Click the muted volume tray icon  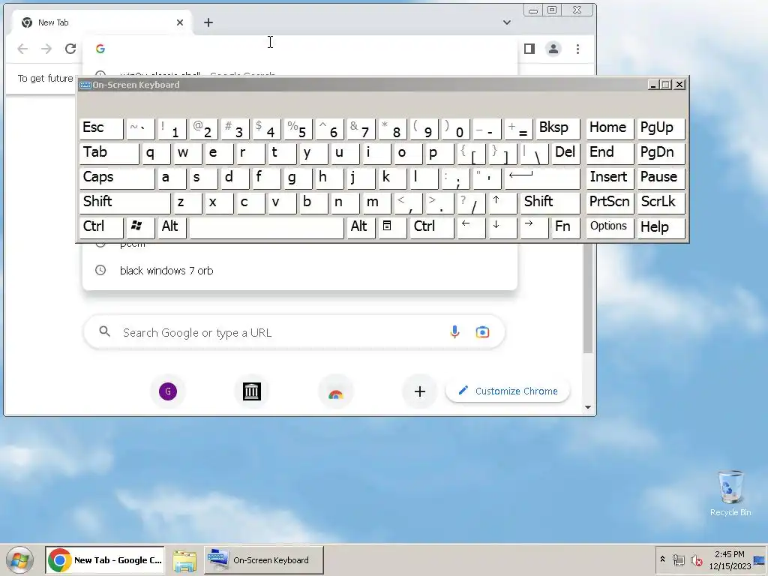point(696,560)
